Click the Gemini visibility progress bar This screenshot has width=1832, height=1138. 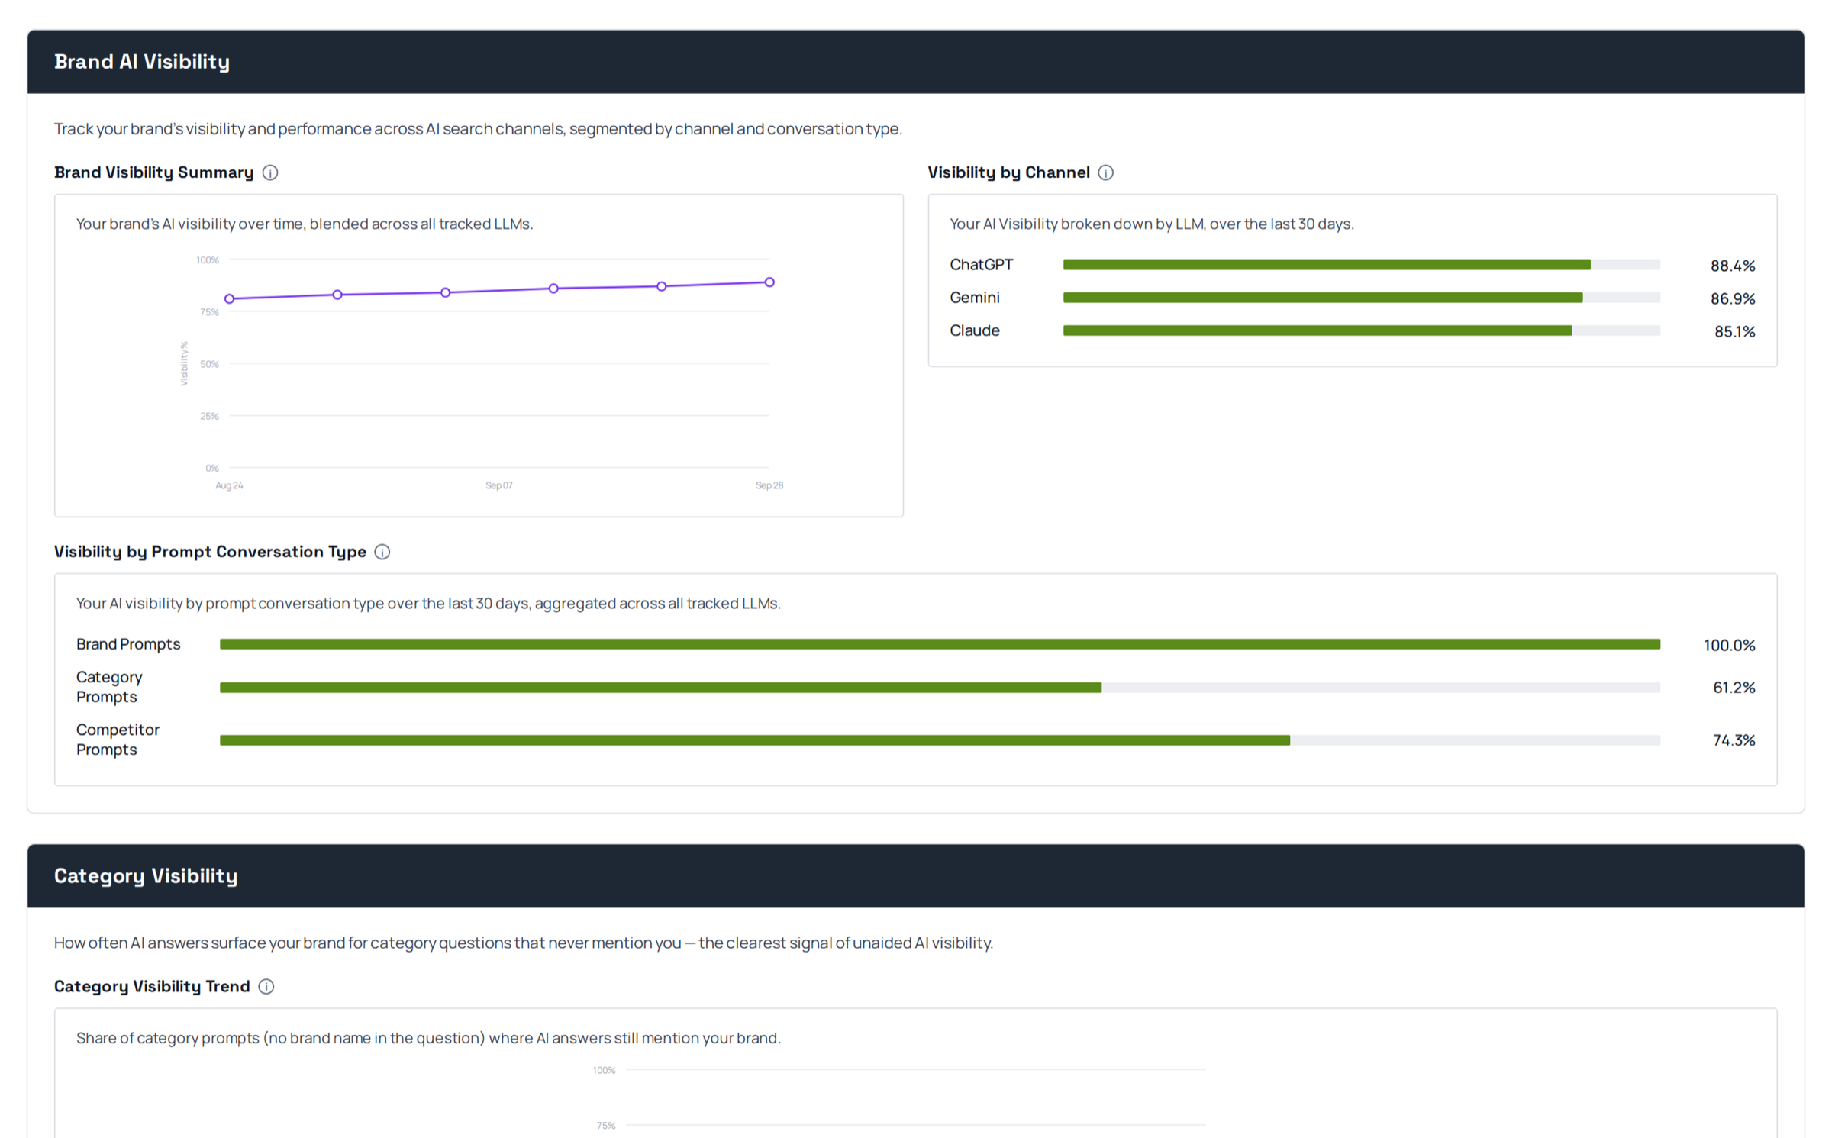(x=1361, y=298)
